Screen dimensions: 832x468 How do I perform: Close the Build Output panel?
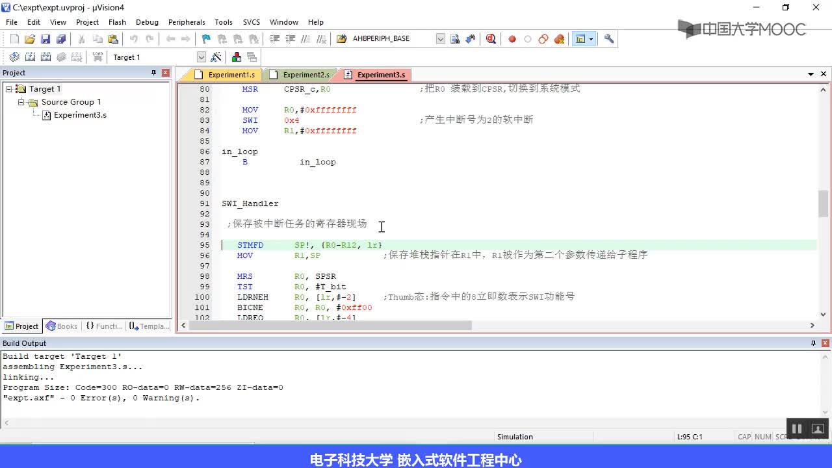point(825,343)
